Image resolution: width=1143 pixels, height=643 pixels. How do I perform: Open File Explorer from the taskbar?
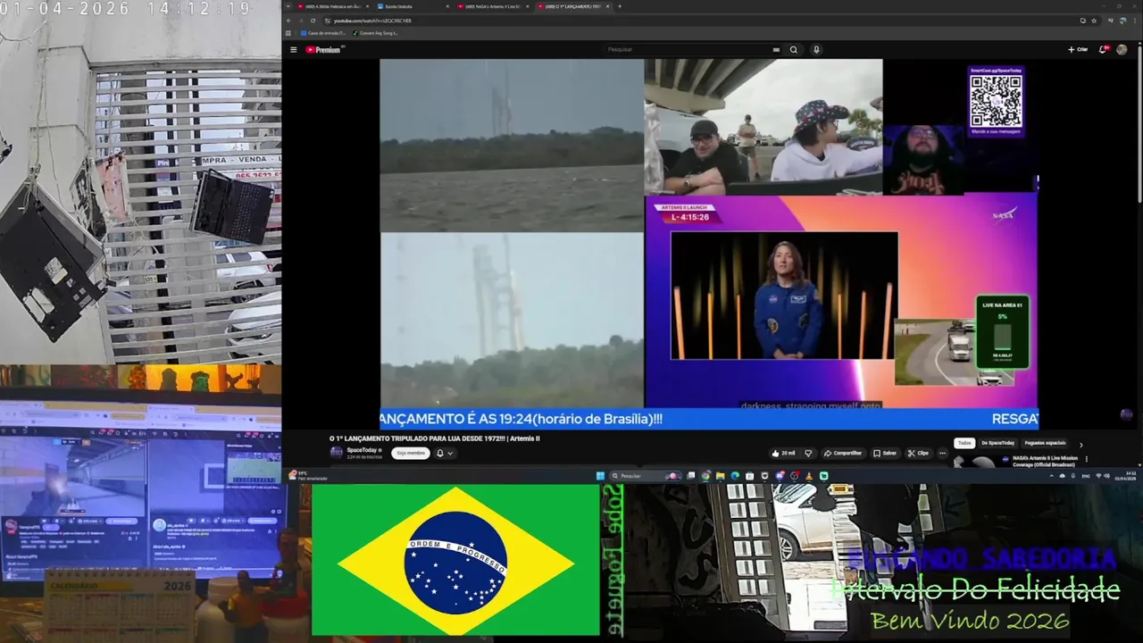pos(720,476)
